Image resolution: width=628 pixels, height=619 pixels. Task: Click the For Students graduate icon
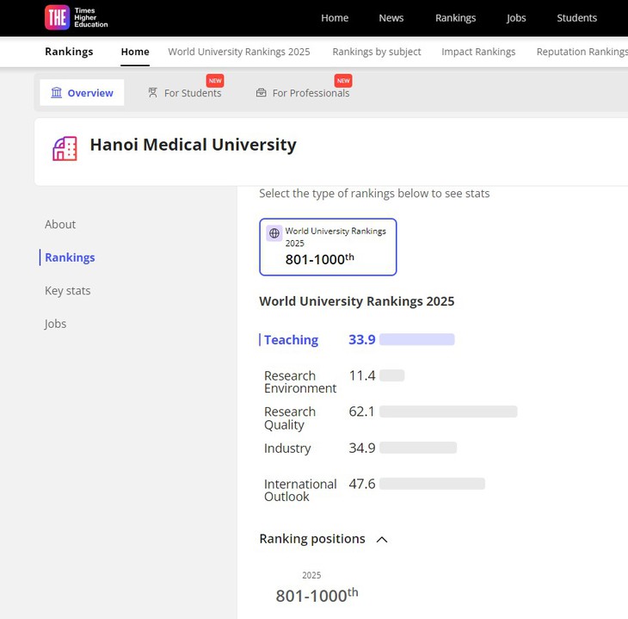coord(152,93)
